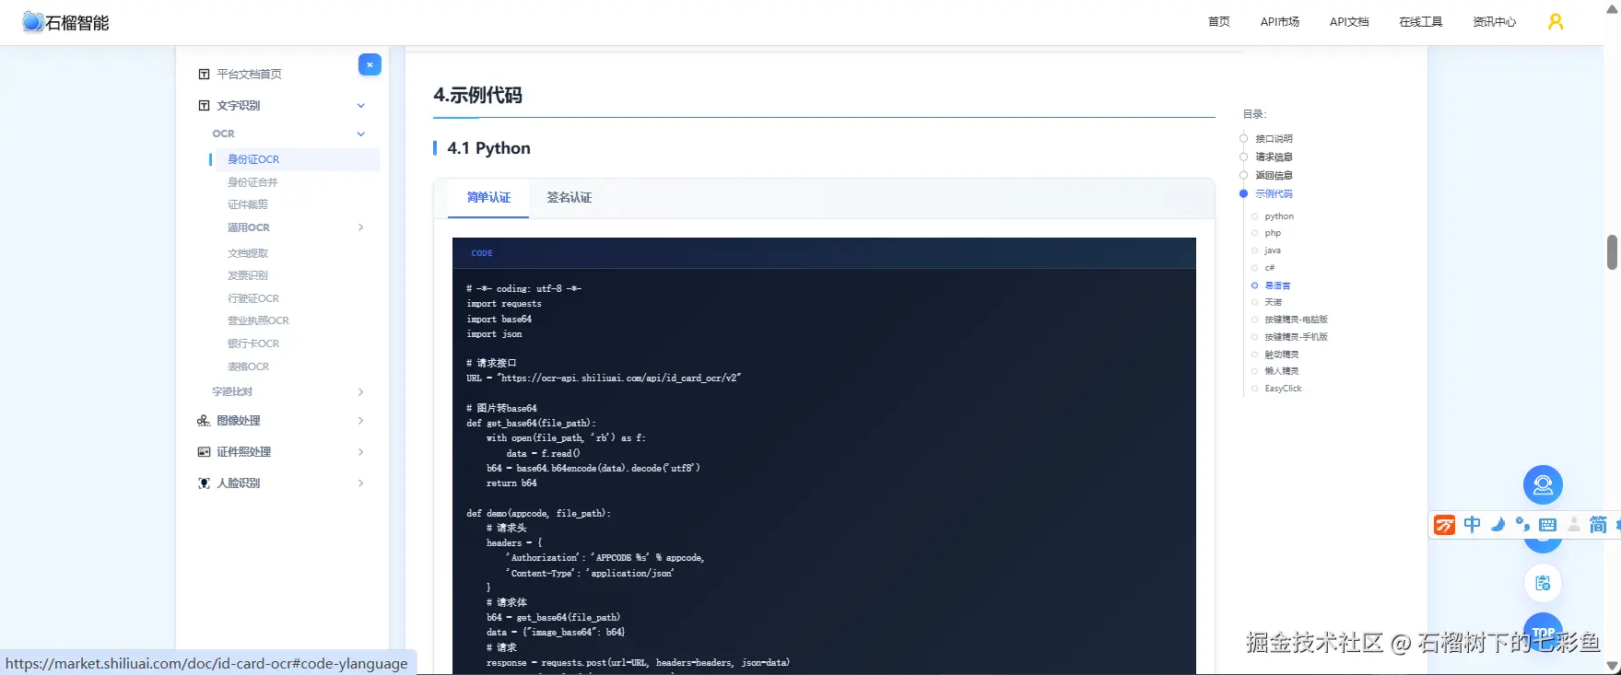Jump to 触动精灵 in table of contents
This screenshot has height=675, width=1621.
(1282, 355)
